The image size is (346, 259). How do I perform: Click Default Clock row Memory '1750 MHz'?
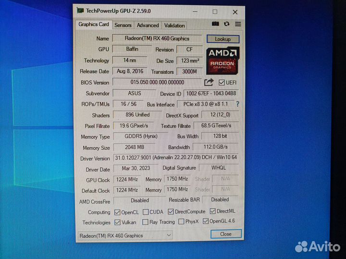click(x=177, y=189)
